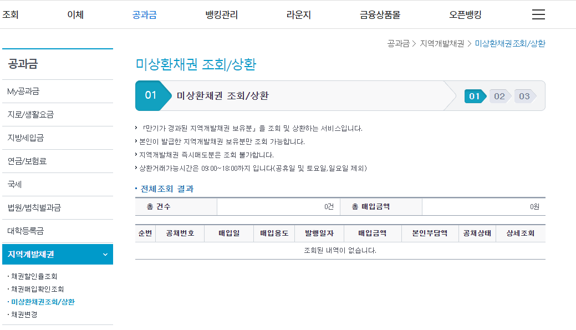This screenshot has width=576, height=330.
Task: Click the 조회된 내역이 없습니다 message
Action: [x=340, y=251]
